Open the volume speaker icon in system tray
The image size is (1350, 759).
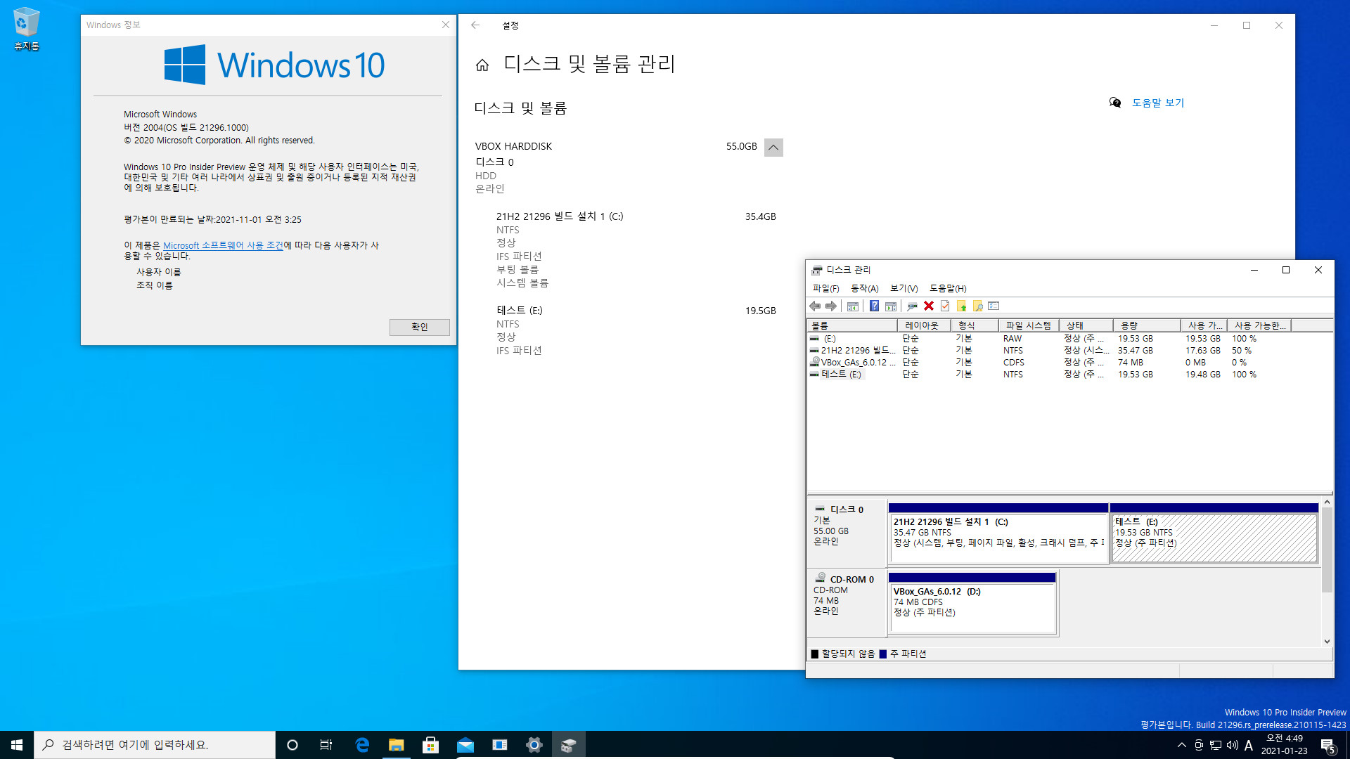(1233, 745)
